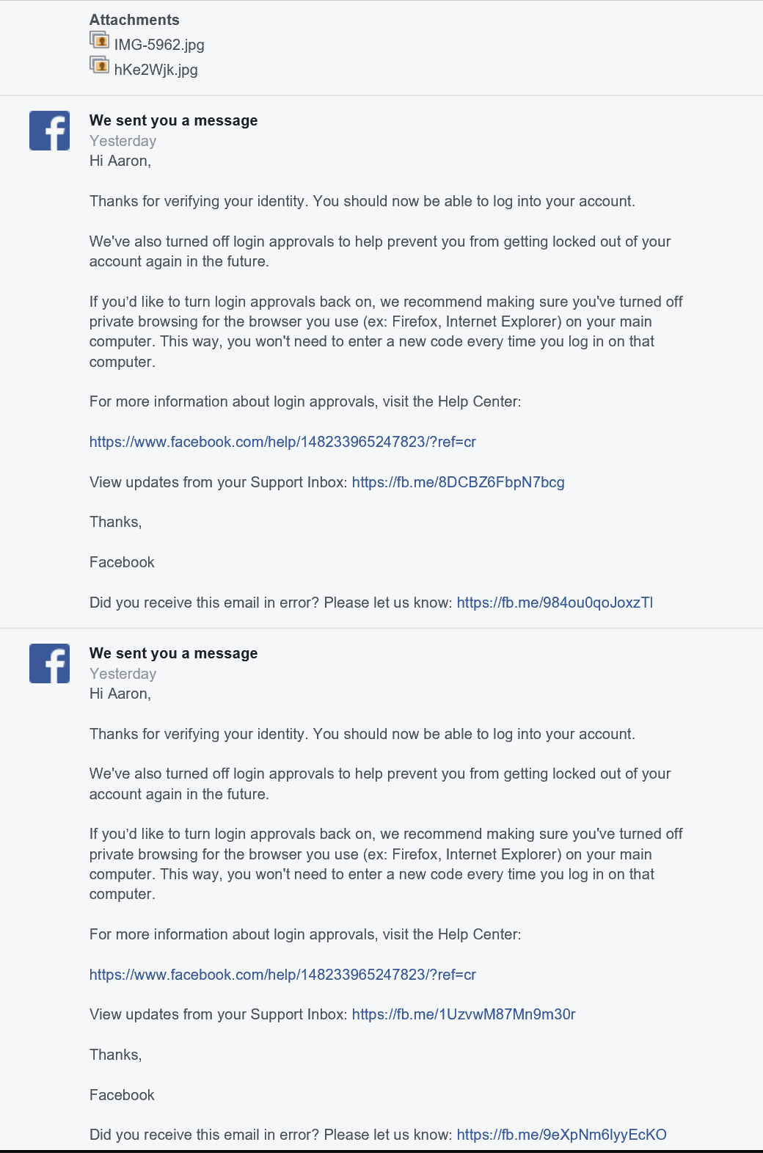This screenshot has height=1153, width=763.
Task: Click the Facebook logo on the second message
Action: pyautogui.click(x=49, y=663)
